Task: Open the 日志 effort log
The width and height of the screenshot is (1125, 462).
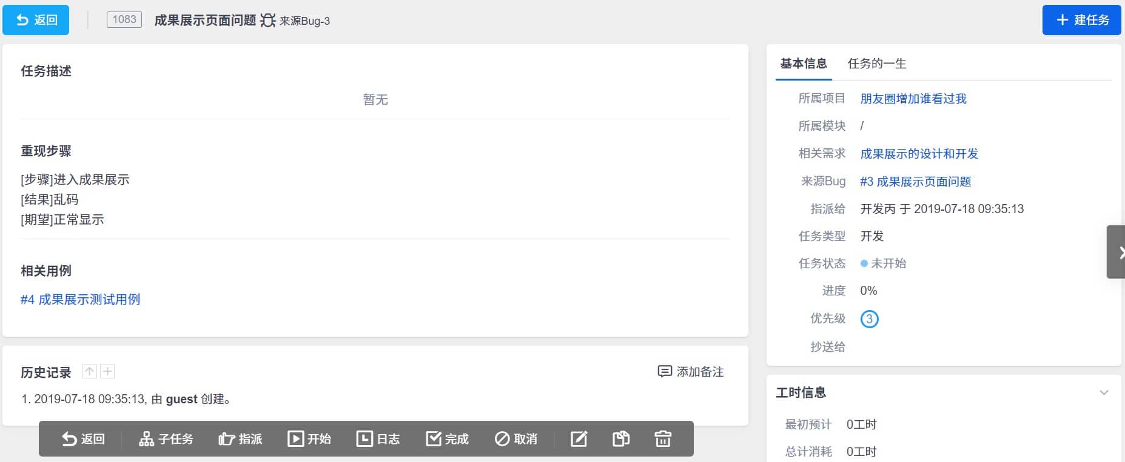Action: coord(378,439)
